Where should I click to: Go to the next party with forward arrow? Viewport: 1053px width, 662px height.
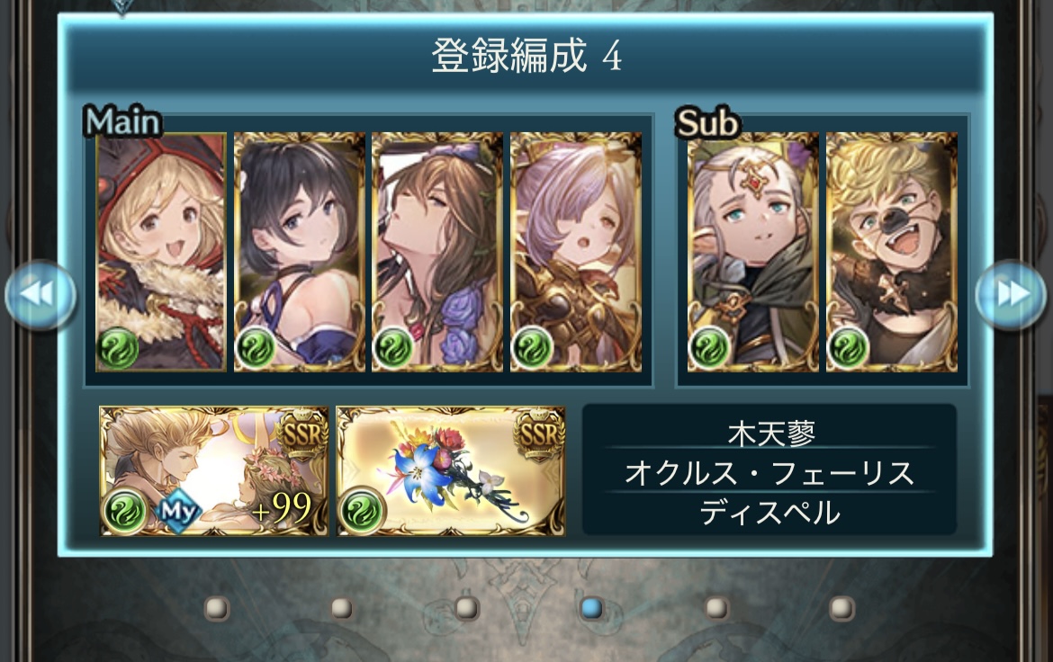[1011, 295]
